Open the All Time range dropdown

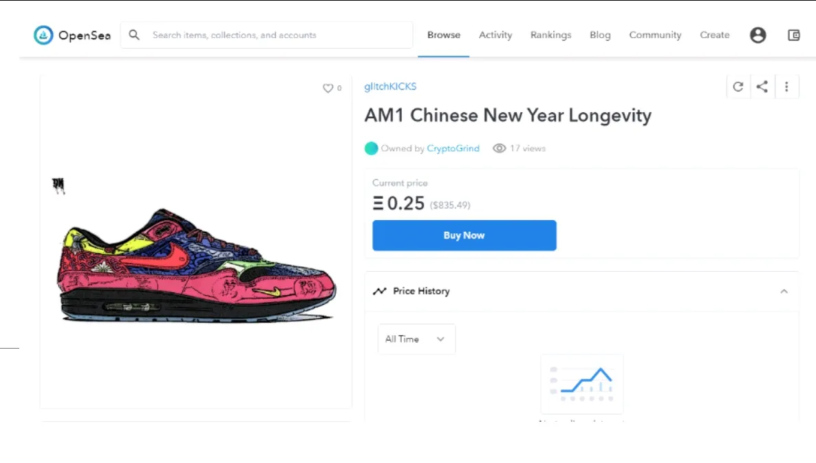click(x=416, y=339)
